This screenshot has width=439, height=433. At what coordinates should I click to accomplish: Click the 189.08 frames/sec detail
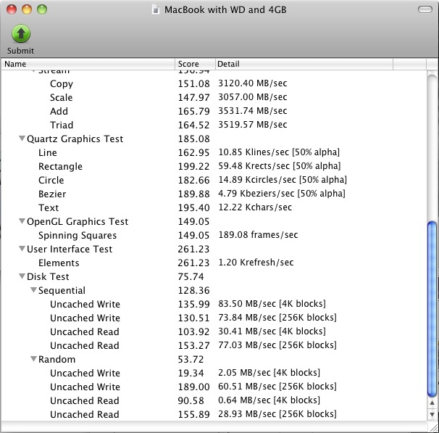258,235
